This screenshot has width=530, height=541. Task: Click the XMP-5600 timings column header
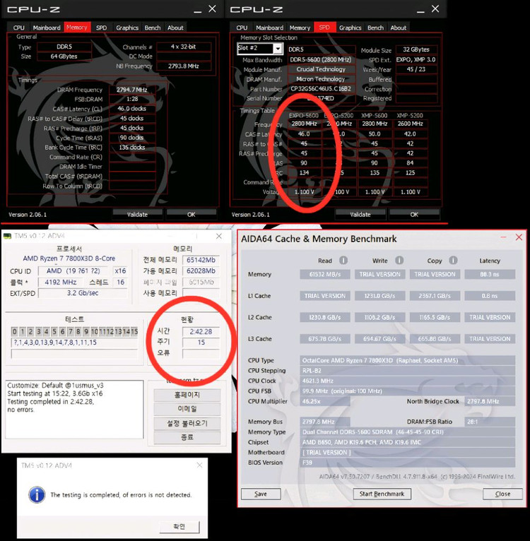(375, 115)
